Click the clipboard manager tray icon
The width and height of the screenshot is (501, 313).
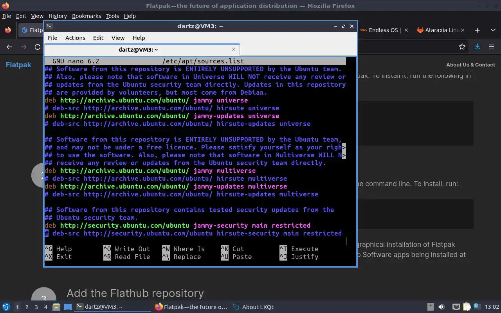point(467,307)
